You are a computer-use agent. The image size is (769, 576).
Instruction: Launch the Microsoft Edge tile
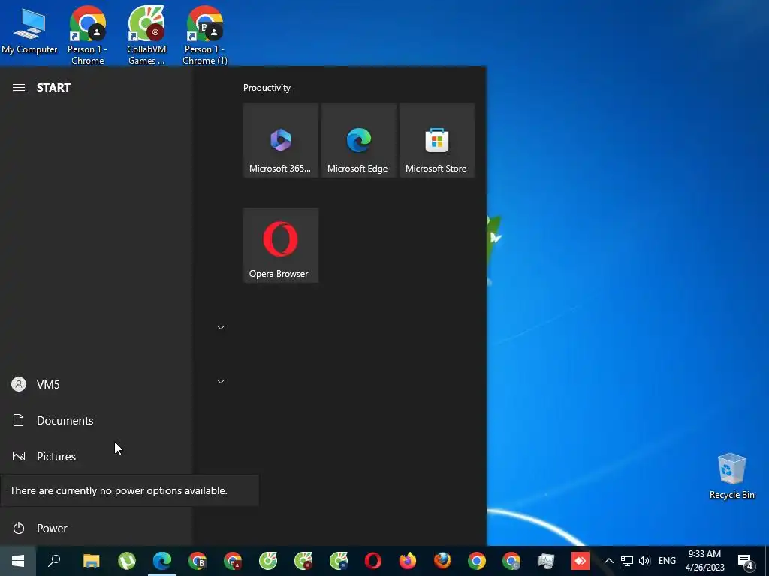tap(358, 140)
